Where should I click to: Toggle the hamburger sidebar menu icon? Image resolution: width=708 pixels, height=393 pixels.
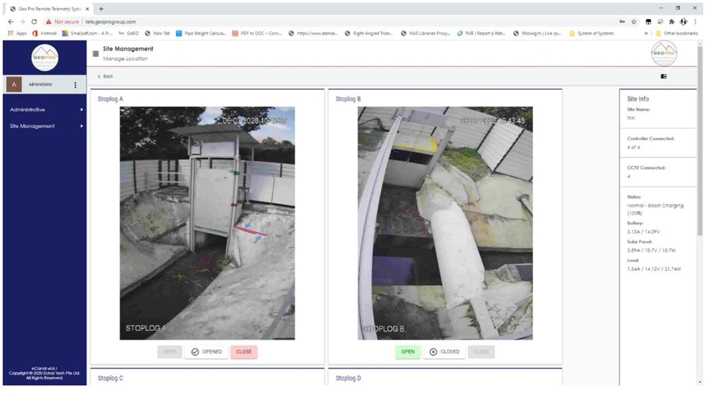96,53
